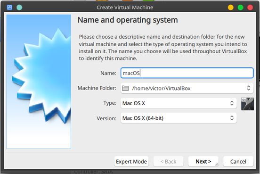The image size is (260, 174).
Task: Click the Version field up-down arrows
Action: click(232, 118)
